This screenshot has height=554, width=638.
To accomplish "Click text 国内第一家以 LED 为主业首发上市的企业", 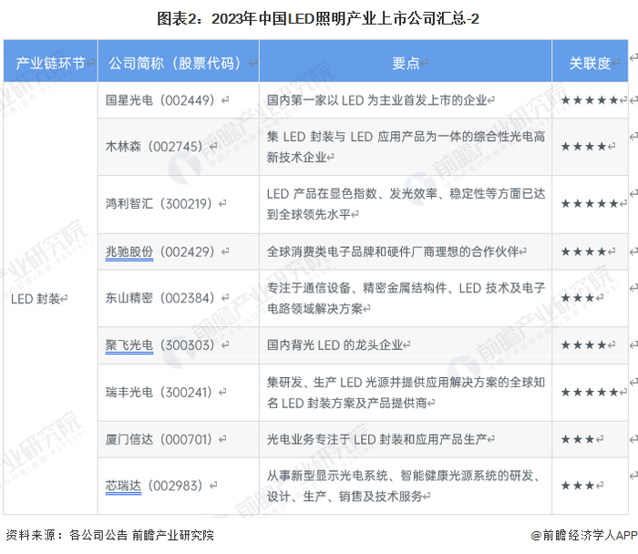I will (376, 100).
